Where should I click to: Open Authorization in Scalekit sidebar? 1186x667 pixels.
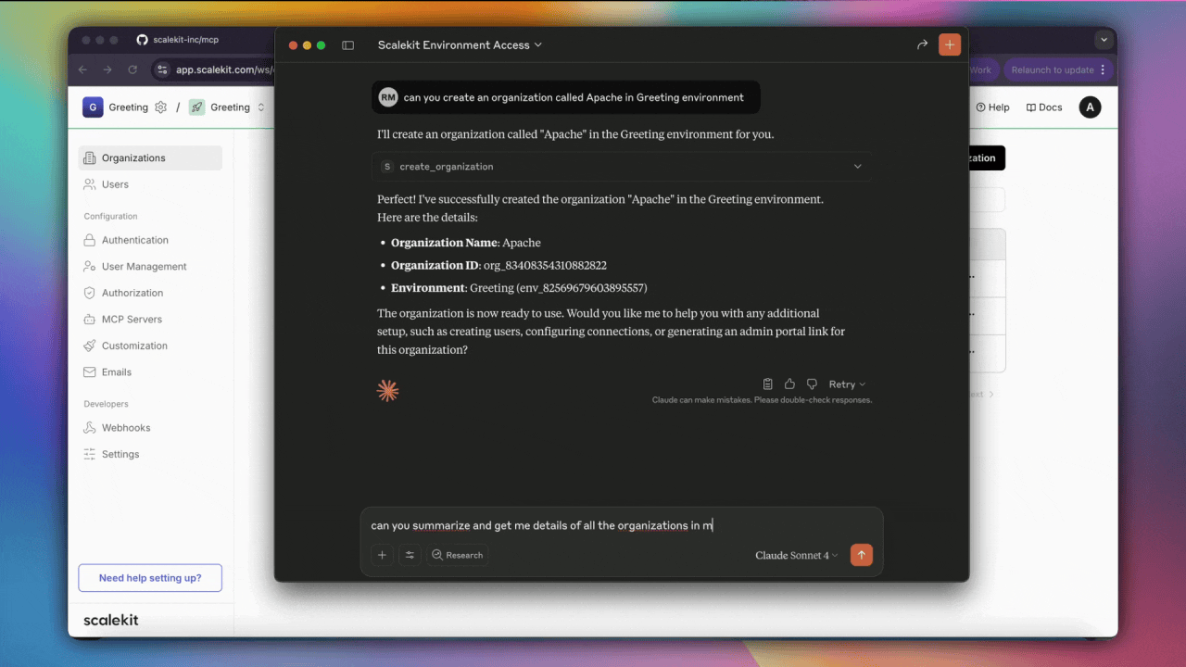pos(150,293)
